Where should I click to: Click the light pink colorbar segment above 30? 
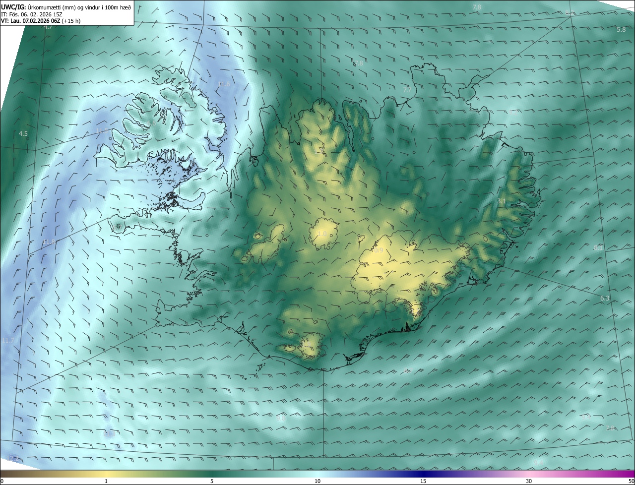pos(529,474)
